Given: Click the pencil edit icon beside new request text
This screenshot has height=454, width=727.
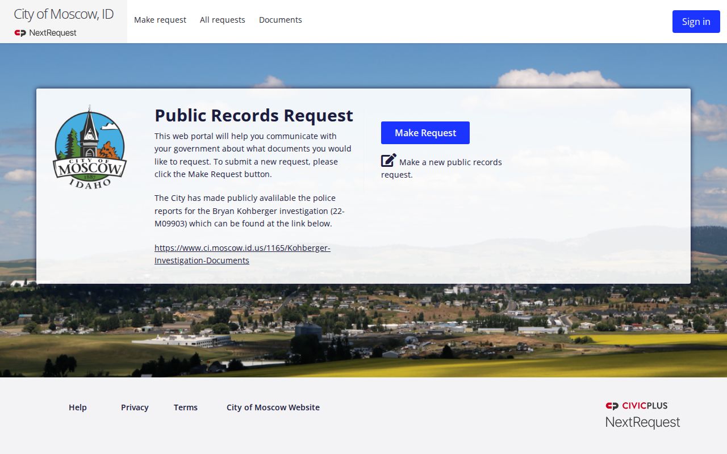Looking at the screenshot, I should tap(388, 161).
